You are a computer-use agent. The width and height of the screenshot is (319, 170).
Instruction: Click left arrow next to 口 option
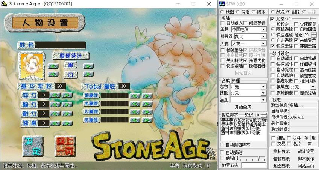pos(53,75)
